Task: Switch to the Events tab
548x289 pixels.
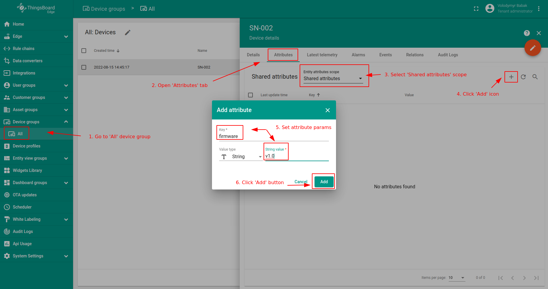Action: click(386, 55)
